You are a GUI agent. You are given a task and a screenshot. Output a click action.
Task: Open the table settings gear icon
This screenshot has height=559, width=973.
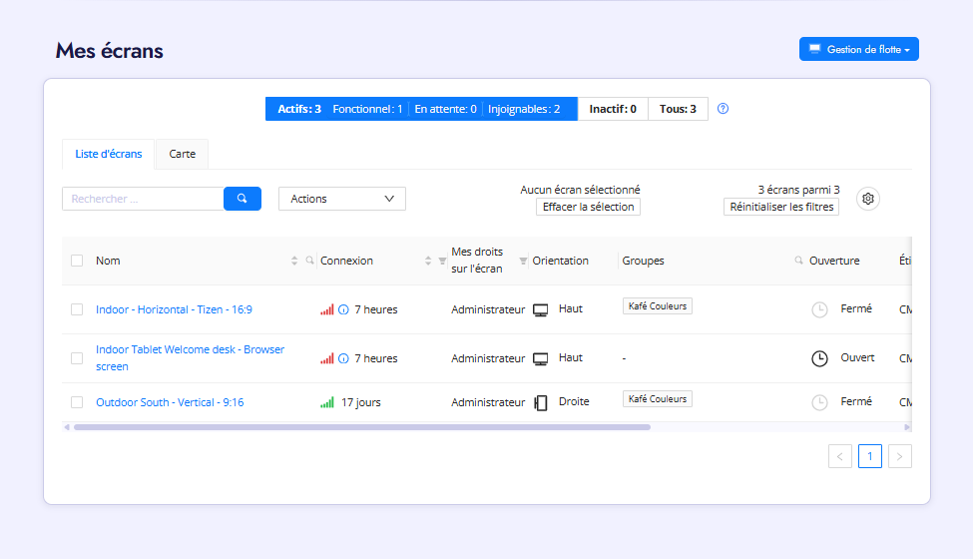click(868, 199)
